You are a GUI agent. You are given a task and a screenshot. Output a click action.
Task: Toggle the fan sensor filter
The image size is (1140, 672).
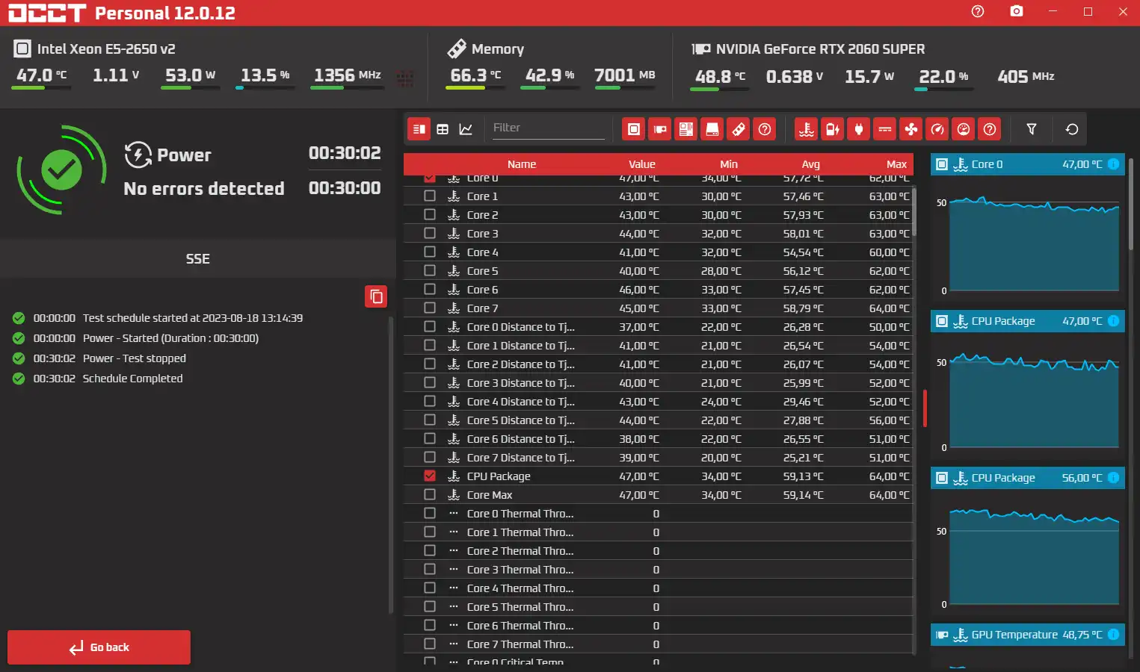[x=911, y=129]
